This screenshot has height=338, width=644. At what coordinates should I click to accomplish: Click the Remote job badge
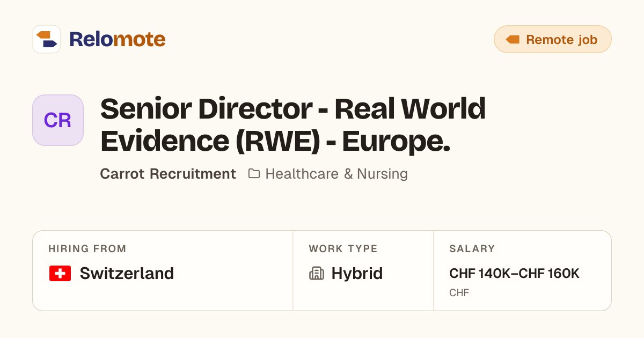(553, 39)
